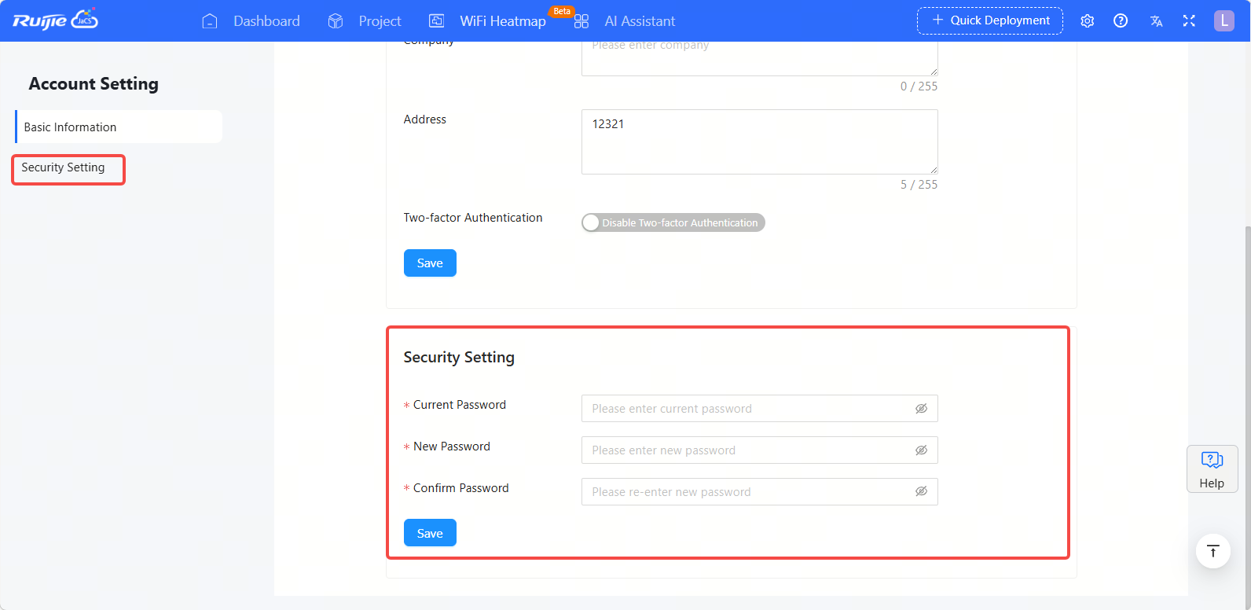Click the Quick Deployment button

(989, 20)
